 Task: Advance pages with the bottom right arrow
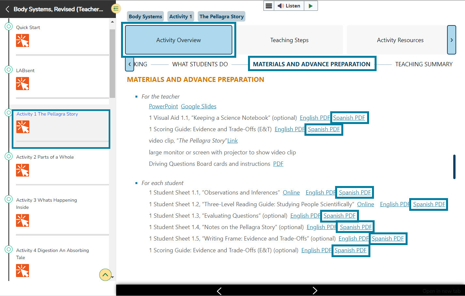pos(315,290)
